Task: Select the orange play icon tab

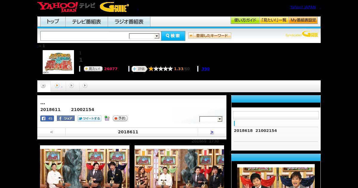Action: pyautogui.click(x=58, y=86)
